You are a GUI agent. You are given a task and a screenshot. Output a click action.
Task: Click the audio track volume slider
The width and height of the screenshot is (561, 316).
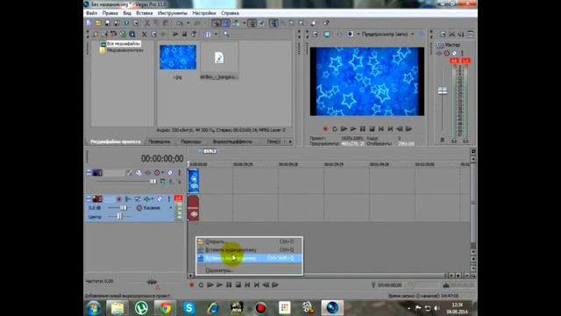[123, 208]
